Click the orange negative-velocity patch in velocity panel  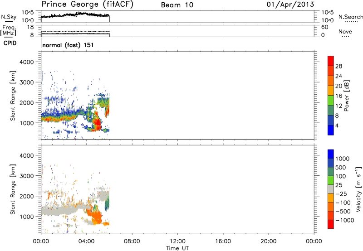pos(96,217)
